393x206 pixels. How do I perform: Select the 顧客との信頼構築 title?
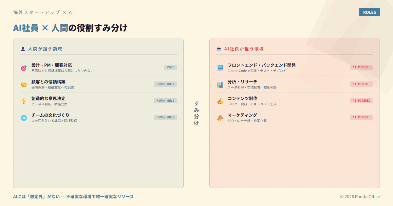(48, 82)
